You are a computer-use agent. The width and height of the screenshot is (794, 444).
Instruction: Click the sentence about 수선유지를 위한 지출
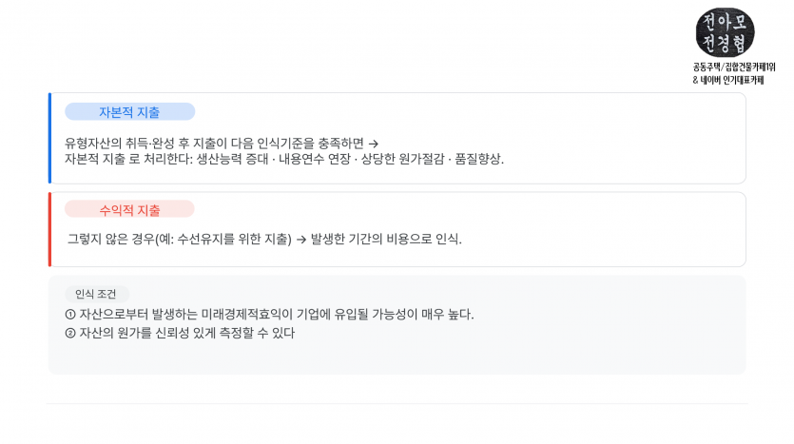[x=265, y=239]
